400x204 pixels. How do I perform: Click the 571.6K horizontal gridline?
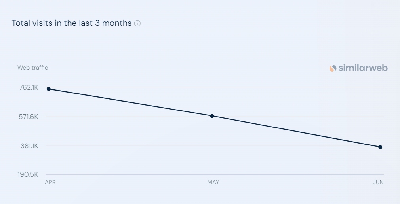pos(215,117)
